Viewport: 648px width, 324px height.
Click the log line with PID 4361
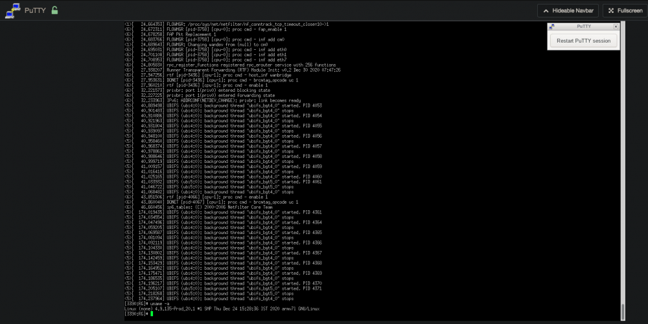[223, 212]
